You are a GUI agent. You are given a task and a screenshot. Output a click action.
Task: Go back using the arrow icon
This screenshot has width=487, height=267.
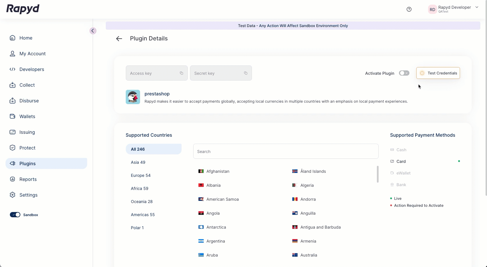119,39
